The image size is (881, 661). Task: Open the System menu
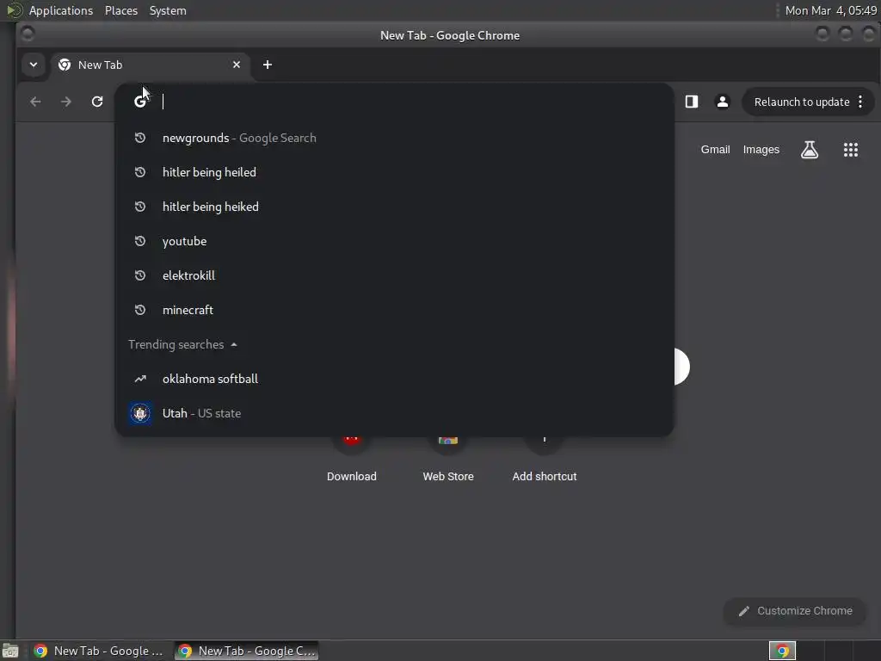pos(168,10)
